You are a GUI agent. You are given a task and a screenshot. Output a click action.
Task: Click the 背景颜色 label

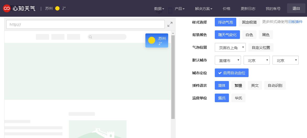tap(200, 35)
